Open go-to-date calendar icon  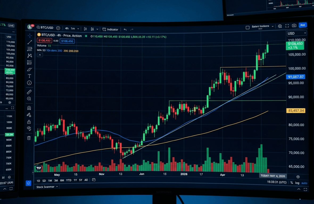click(93, 180)
